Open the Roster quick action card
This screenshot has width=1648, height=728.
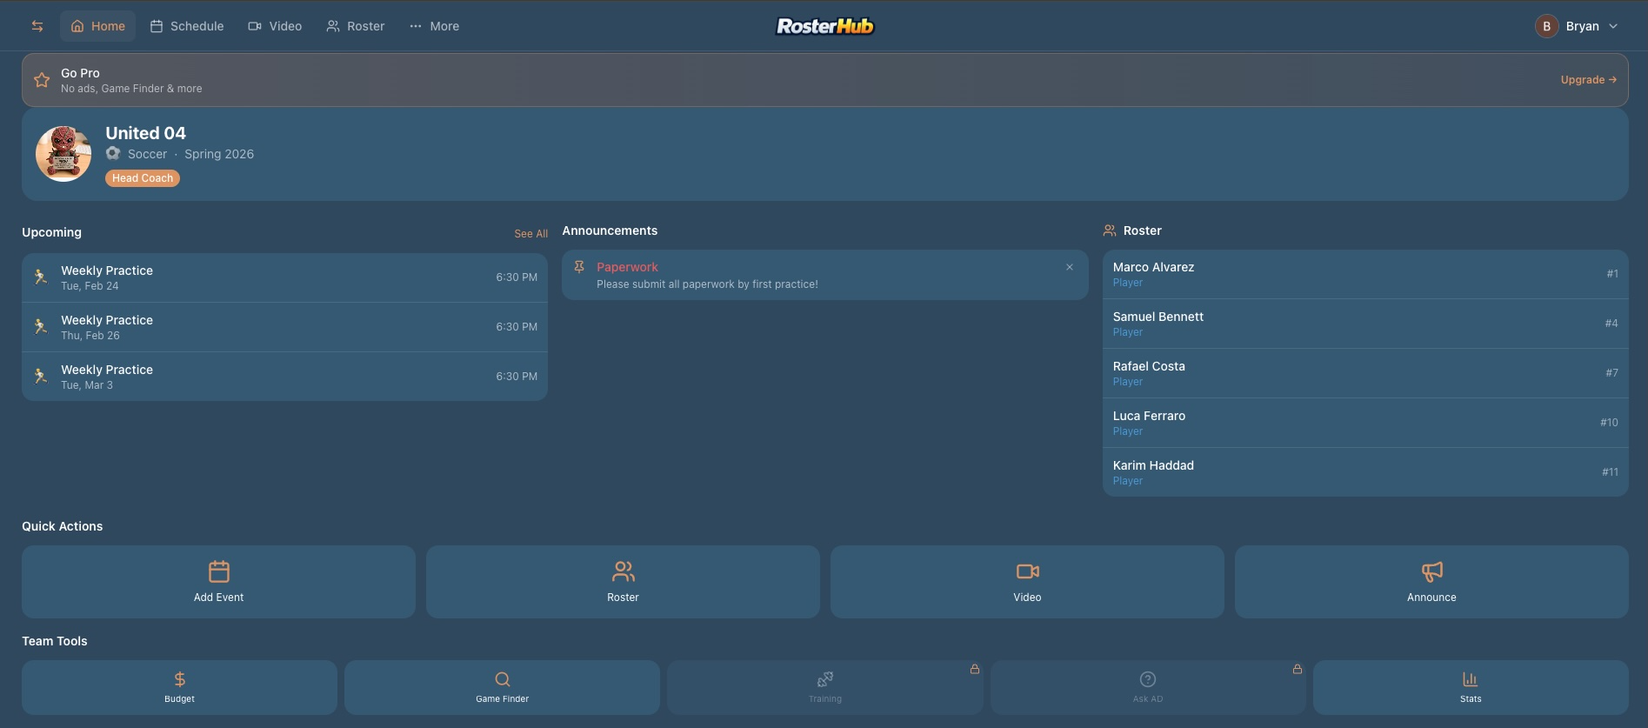[623, 581]
